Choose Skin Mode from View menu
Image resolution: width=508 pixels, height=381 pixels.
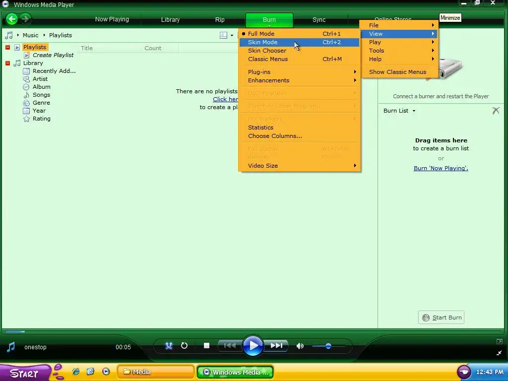299,42
